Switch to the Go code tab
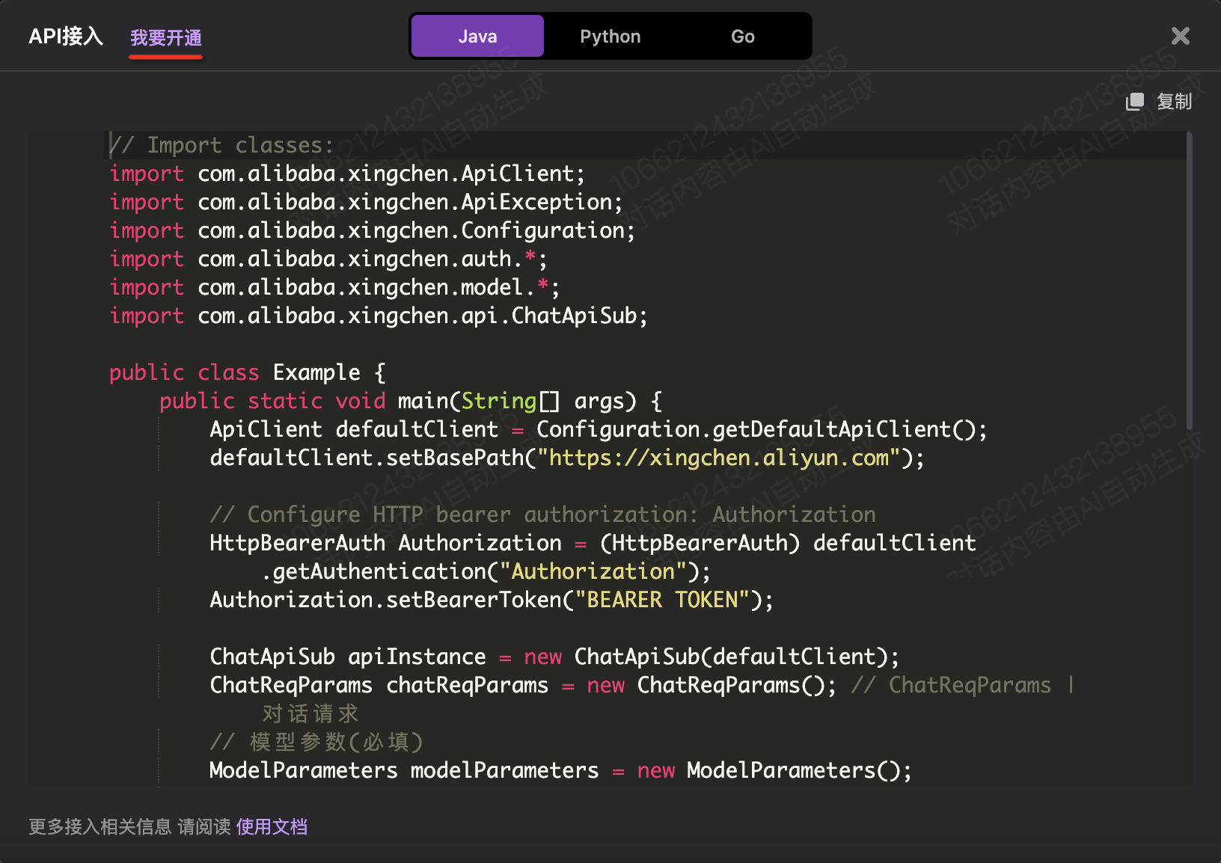 (742, 36)
